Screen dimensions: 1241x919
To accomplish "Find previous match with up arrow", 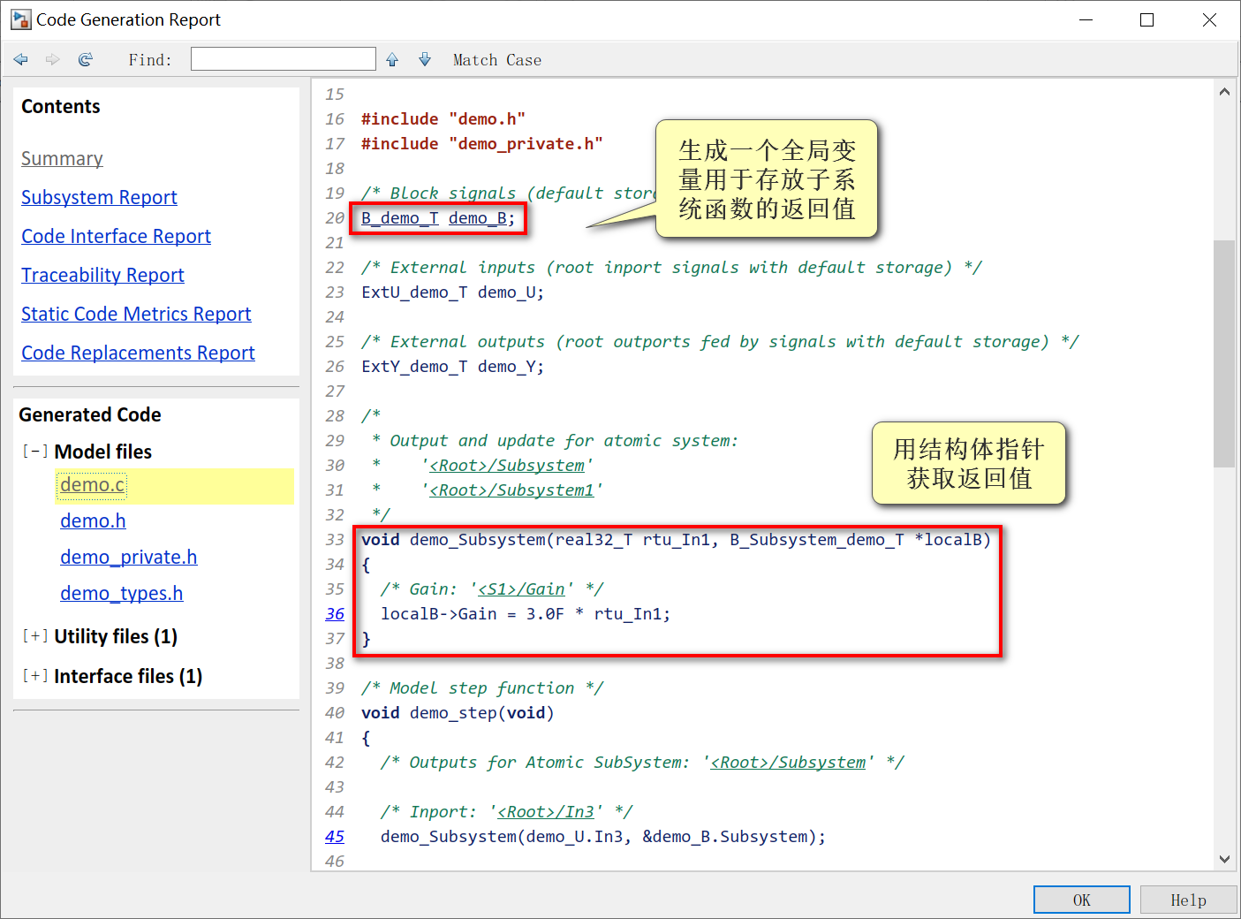I will [392, 59].
